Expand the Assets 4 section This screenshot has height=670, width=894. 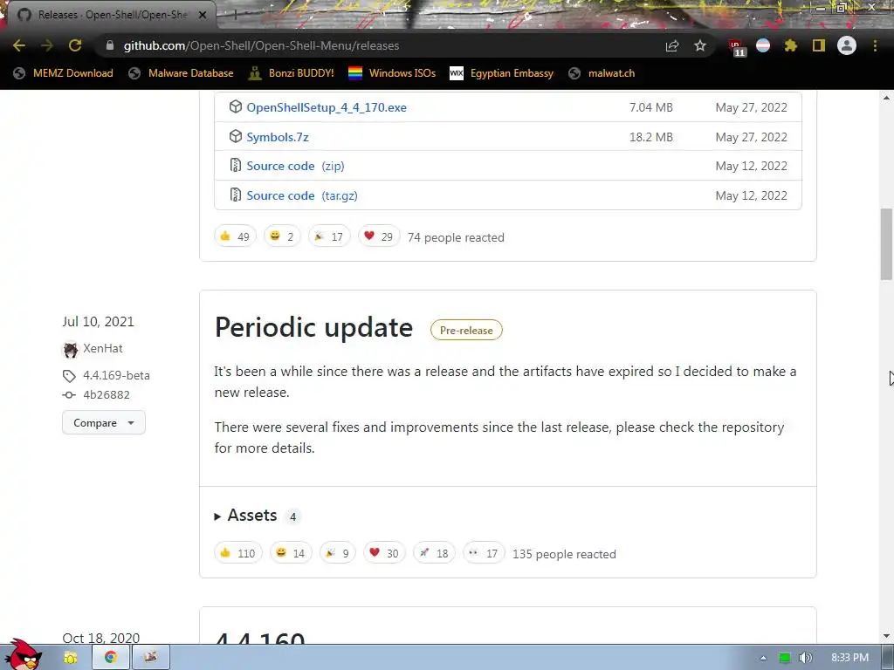(252, 516)
